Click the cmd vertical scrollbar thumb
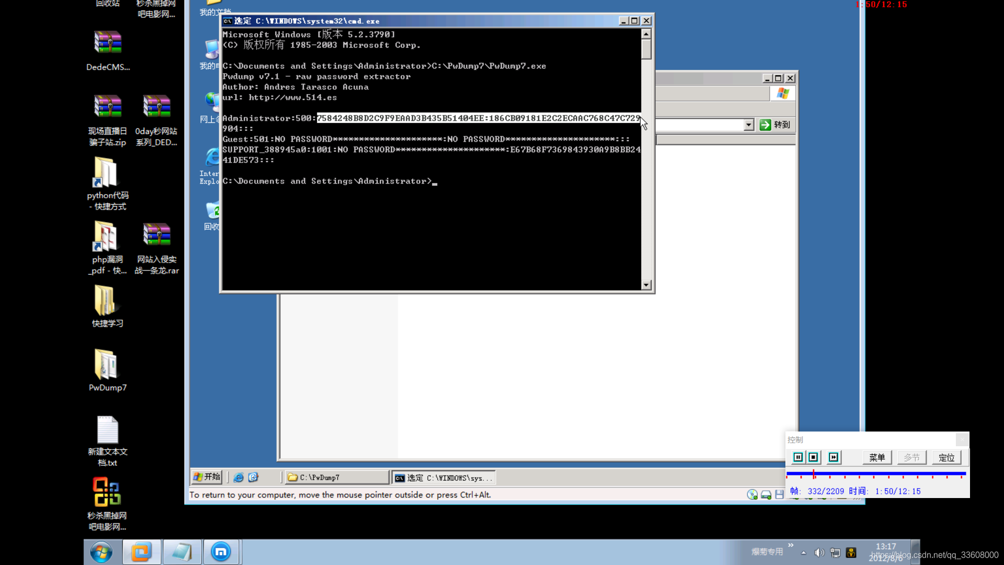The image size is (1004, 565). (646, 49)
